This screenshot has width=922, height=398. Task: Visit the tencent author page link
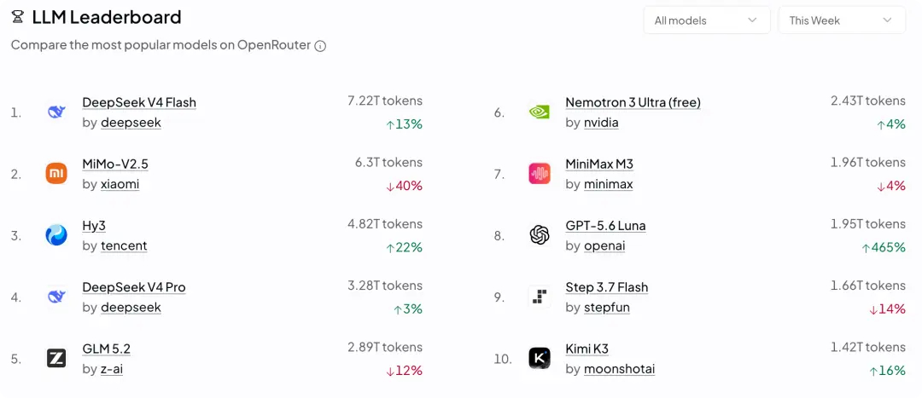[x=124, y=246]
